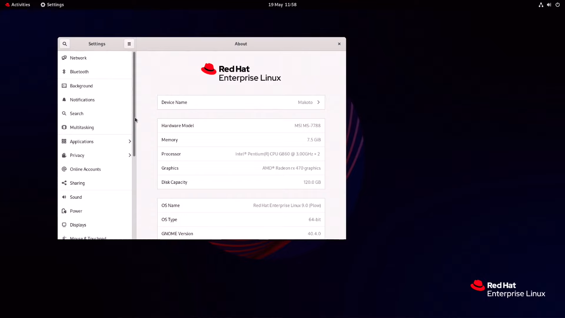Click the gear icon beside Settings in top bar
The width and height of the screenshot is (565, 318).
43,5
